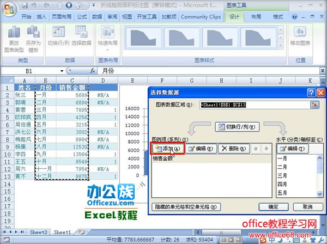Open the 开发工具 tab
Viewport: 327px width, 244px height.
(147, 17)
